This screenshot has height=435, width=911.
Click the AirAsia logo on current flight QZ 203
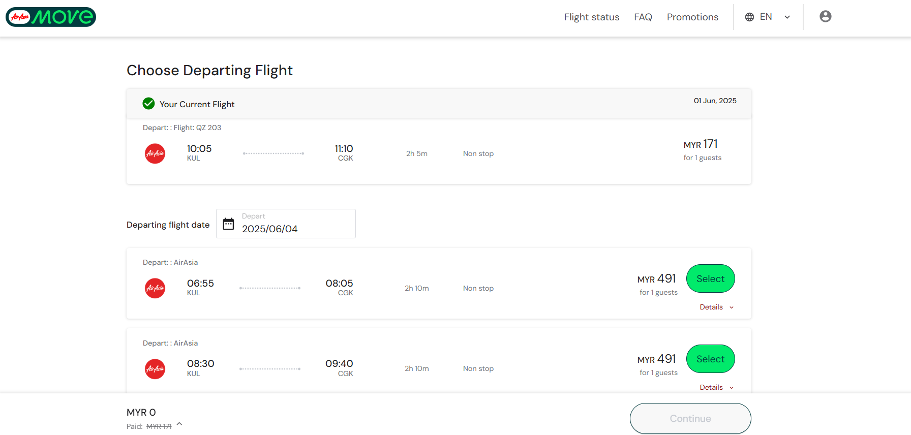pyautogui.click(x=155, y=153)
